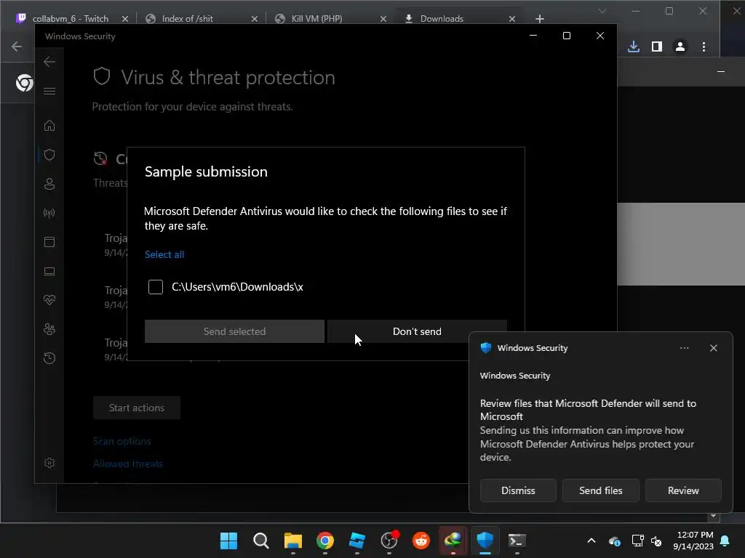Check the C:\Users\vm6\Downloads\x file checkbox
The width and height of the screenshot is (745, 558).
click(x=156, y=286)
